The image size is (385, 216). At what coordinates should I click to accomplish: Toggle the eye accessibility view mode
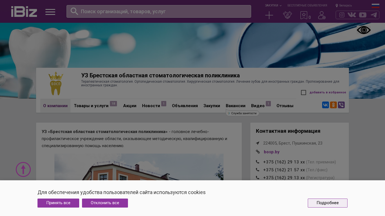pos(364,30)
